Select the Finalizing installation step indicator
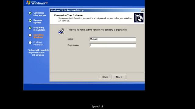The width and height of the screenshot is (195, 109). (x=30, y=42)
